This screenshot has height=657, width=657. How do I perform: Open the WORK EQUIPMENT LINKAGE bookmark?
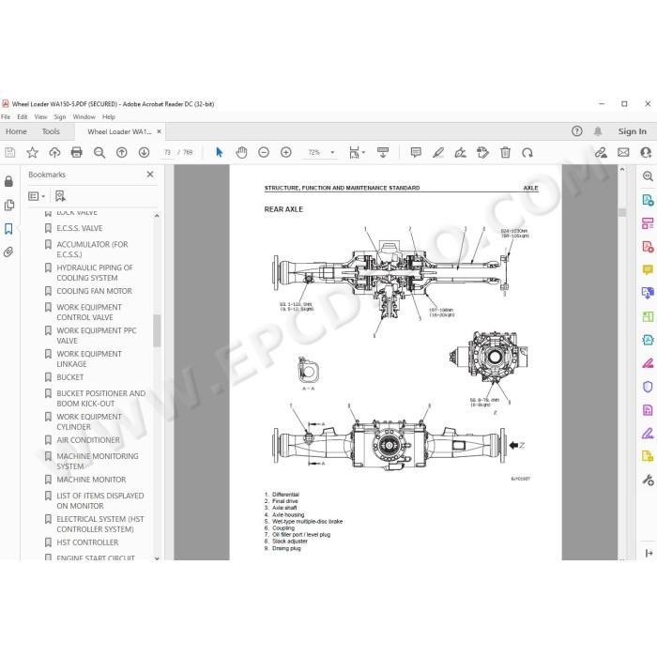89,359
